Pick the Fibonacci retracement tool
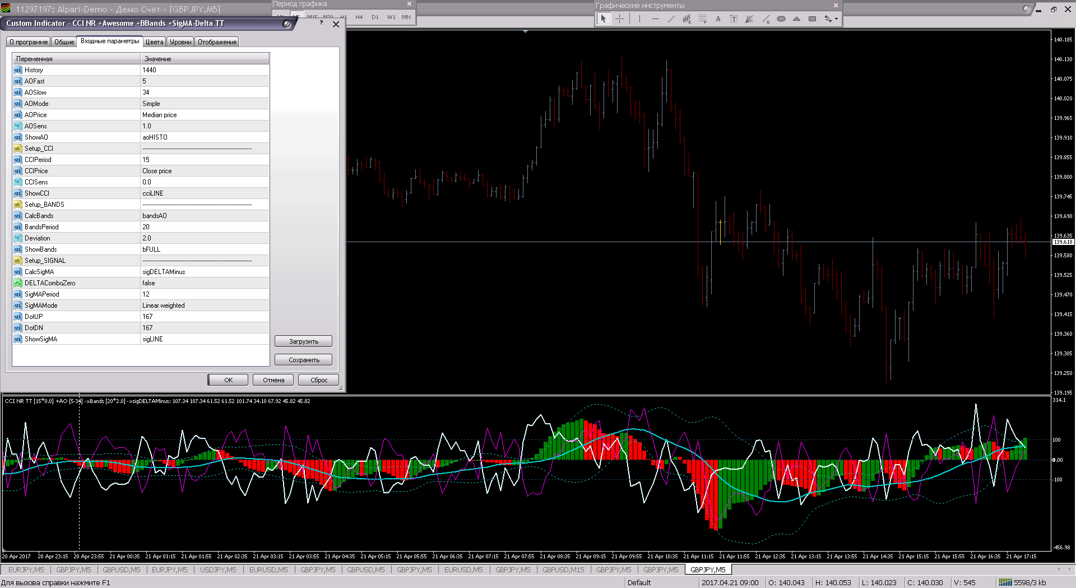 tap(702, 18)
